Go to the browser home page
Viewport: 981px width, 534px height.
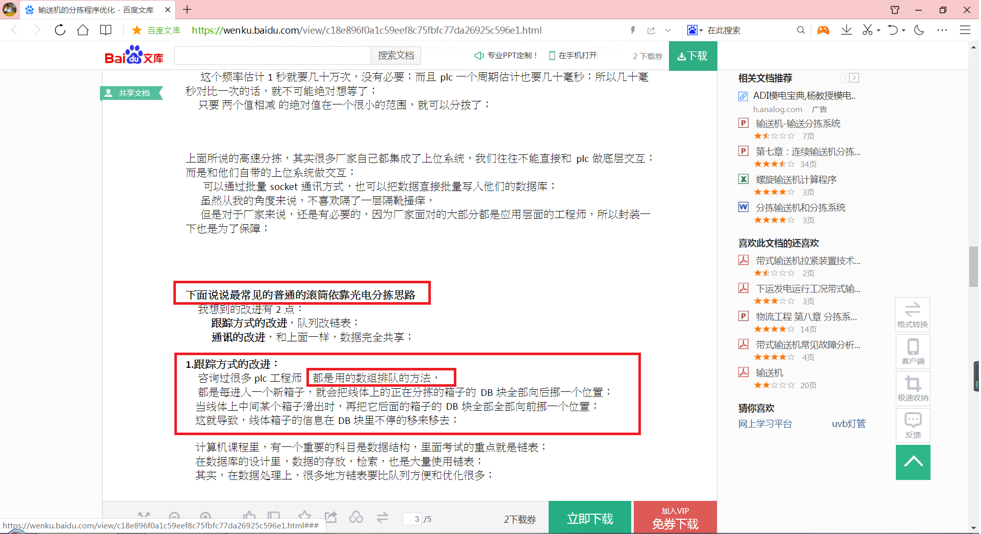coord(83,30)
